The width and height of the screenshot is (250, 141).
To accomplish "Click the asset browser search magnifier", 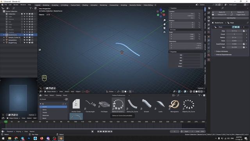I will [x=178, y=95].
